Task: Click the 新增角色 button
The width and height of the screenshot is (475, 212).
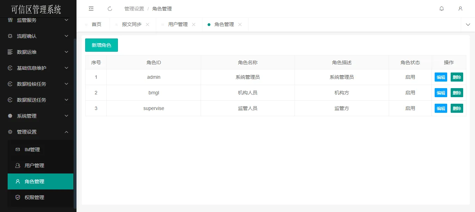Action: click(x=102, y=45)
